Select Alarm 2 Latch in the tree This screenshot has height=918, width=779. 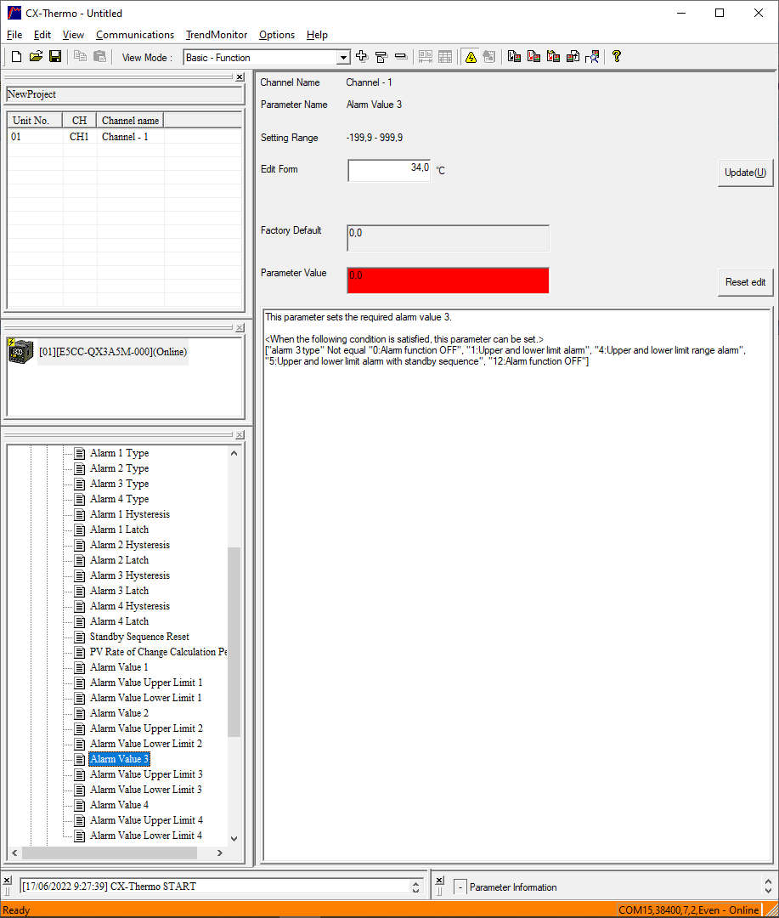[120, 560]
